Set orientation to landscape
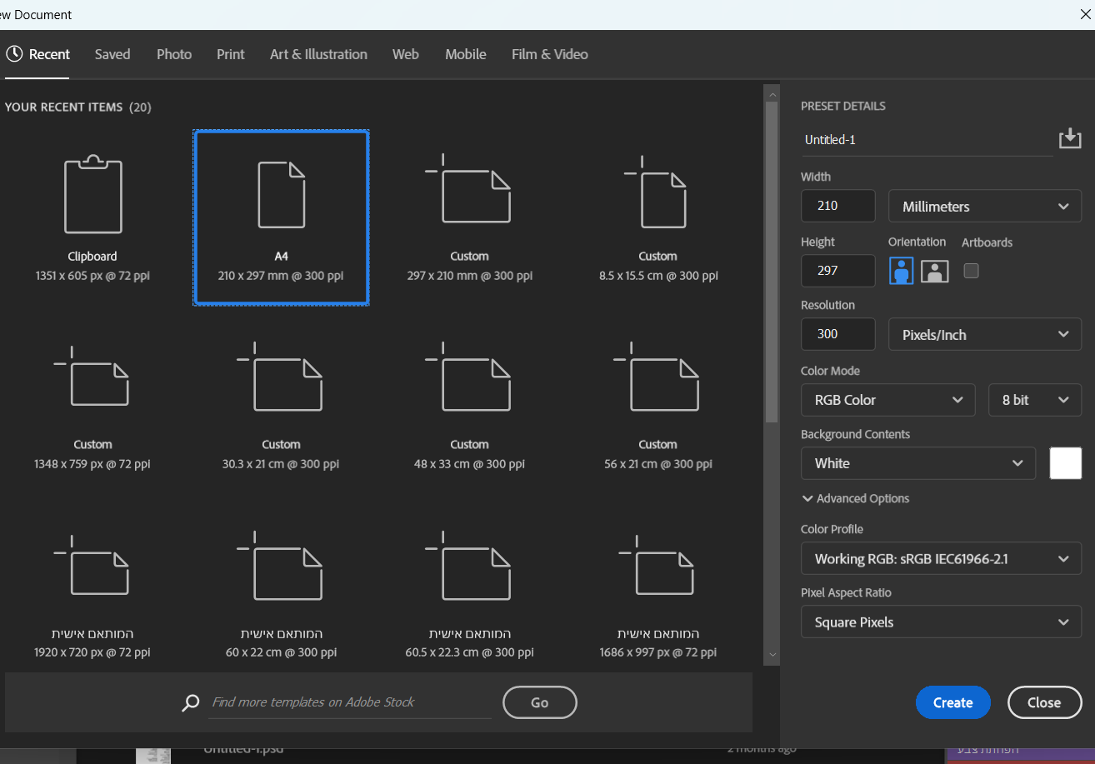This screenshot has height=764, width=1095. [935, 271]
